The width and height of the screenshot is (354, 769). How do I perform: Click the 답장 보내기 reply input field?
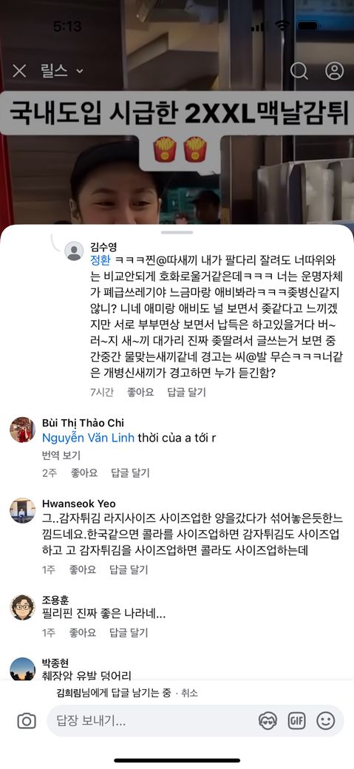[196, 721]
